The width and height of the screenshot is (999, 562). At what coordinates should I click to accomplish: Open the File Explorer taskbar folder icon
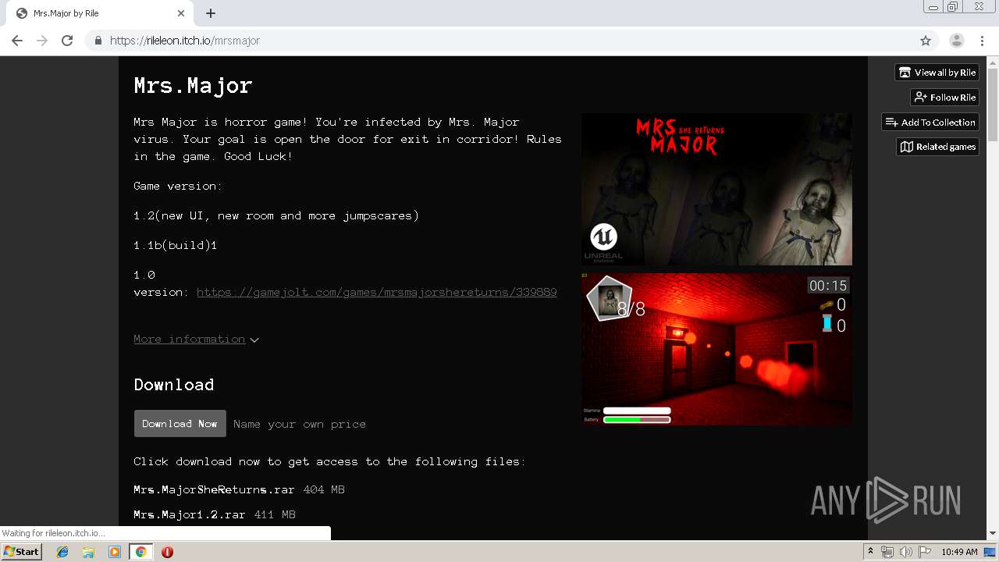coord(88,552)
